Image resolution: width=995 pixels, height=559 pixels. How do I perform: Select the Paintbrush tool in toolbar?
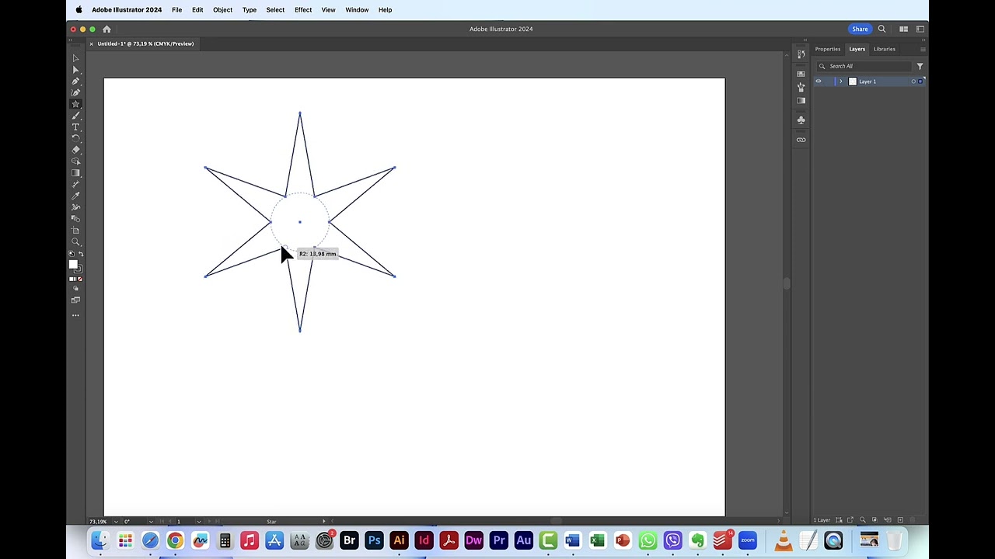[x=75, y=115]
